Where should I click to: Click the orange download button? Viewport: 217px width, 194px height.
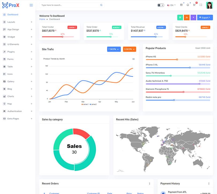[x=187, y=17]
